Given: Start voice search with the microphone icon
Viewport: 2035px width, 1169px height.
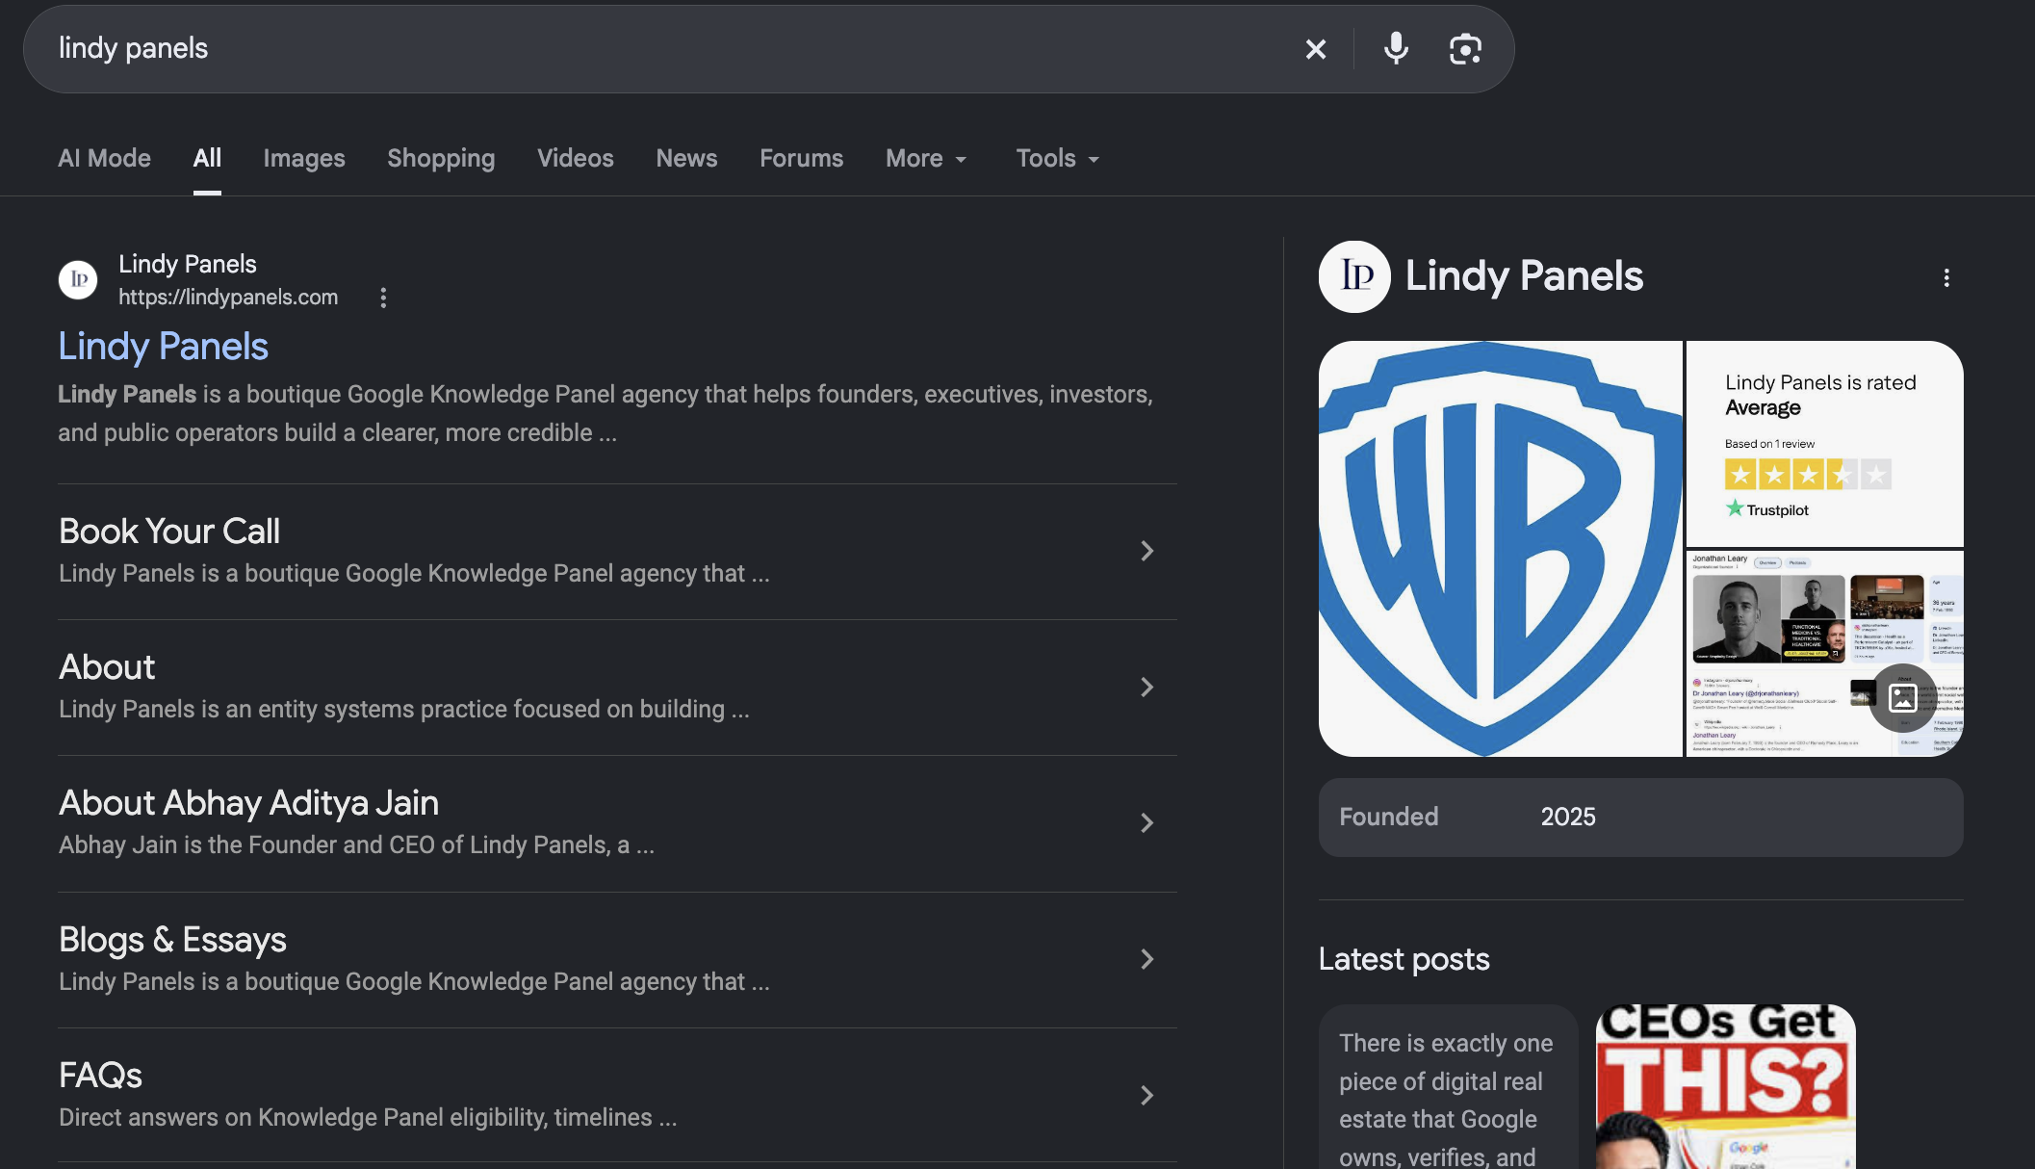Looking at the screenshot, I should (x=1396, y=48).
